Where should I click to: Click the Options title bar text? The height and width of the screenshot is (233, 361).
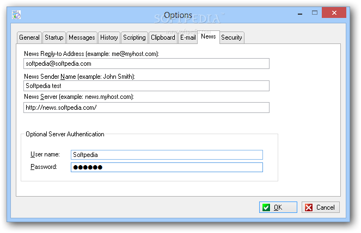pos(178,15)
